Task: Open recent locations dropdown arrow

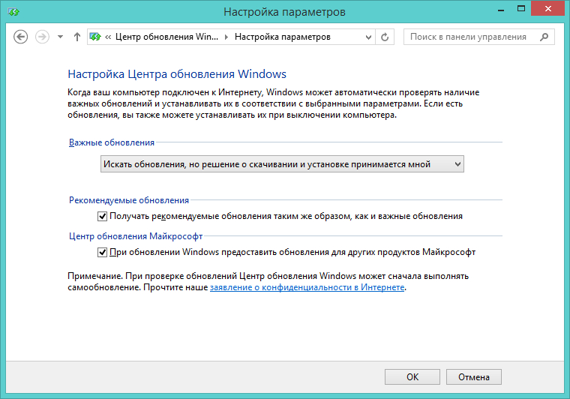Action: coord(60,37)
